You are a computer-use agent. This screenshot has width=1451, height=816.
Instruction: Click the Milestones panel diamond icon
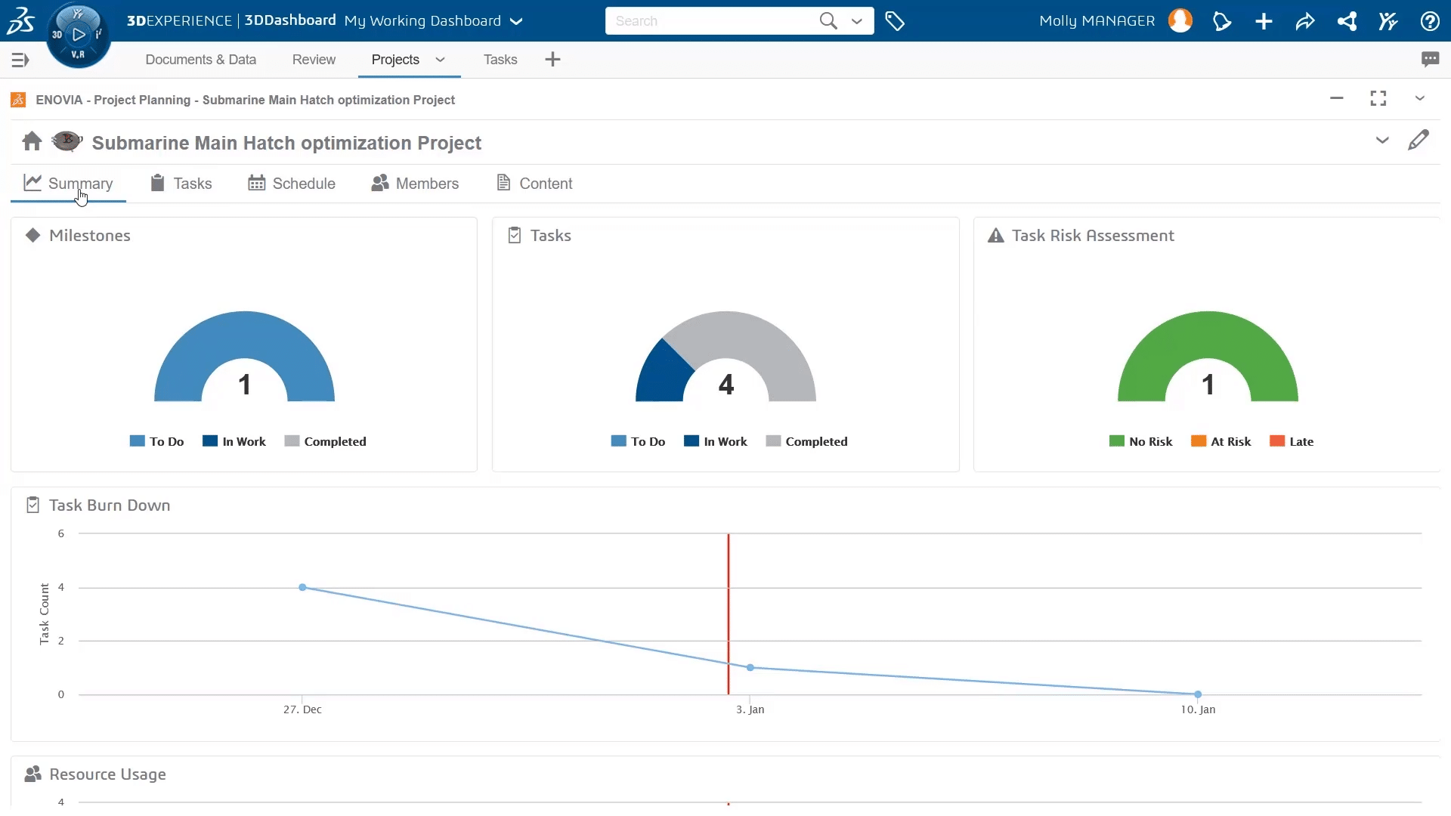click(x=32, y=235)
